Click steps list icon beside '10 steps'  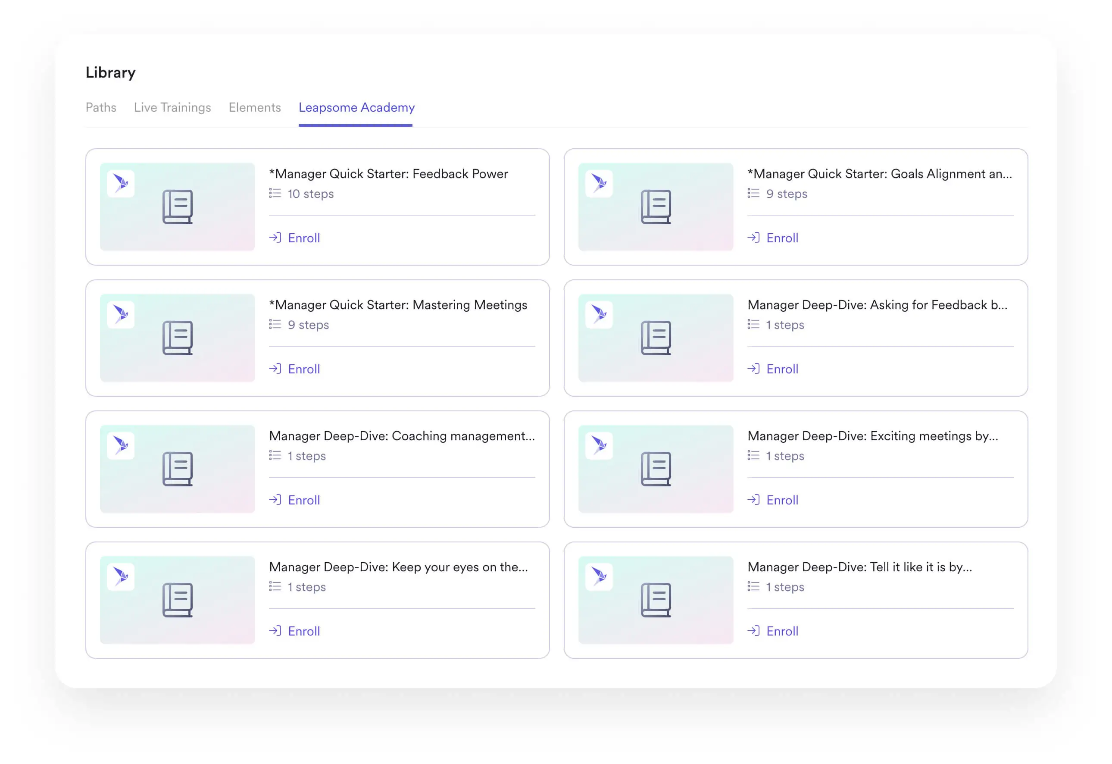pyautogui.click(x=275, y=194)
